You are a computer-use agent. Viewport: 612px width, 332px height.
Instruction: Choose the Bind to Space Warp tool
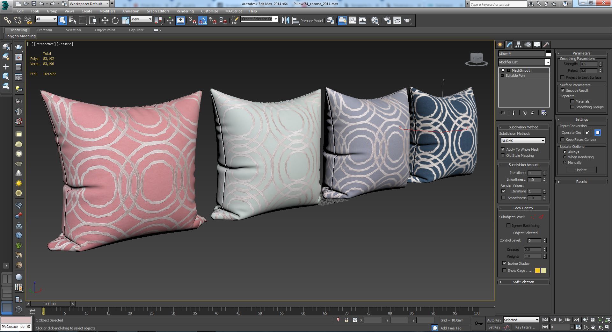point(28,20)
